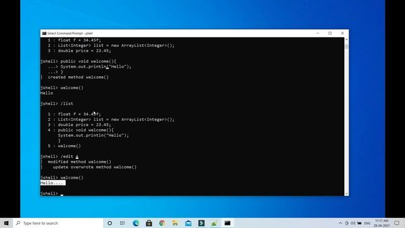Open the Windows Start menu
Image resolution: width=405 pixels, height=228 pixels.
[6, 223]
